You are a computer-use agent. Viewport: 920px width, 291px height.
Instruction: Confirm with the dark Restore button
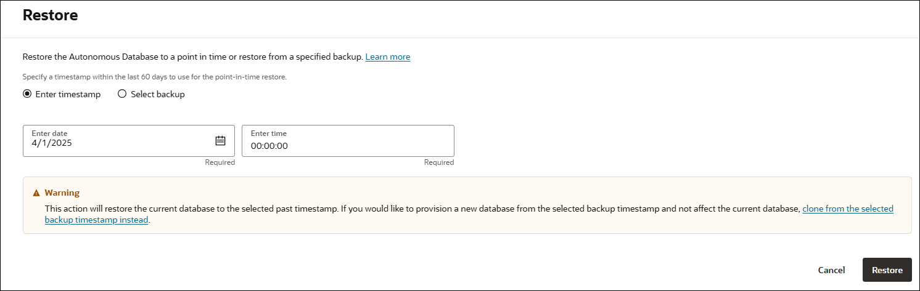click(887, 270)
